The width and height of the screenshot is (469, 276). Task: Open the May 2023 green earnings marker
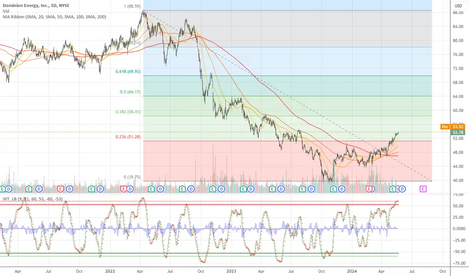272,189
